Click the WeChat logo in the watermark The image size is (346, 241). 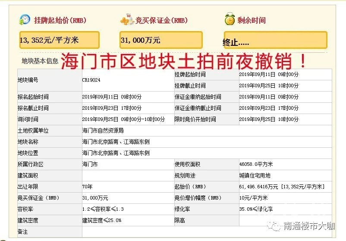(273, 225)
